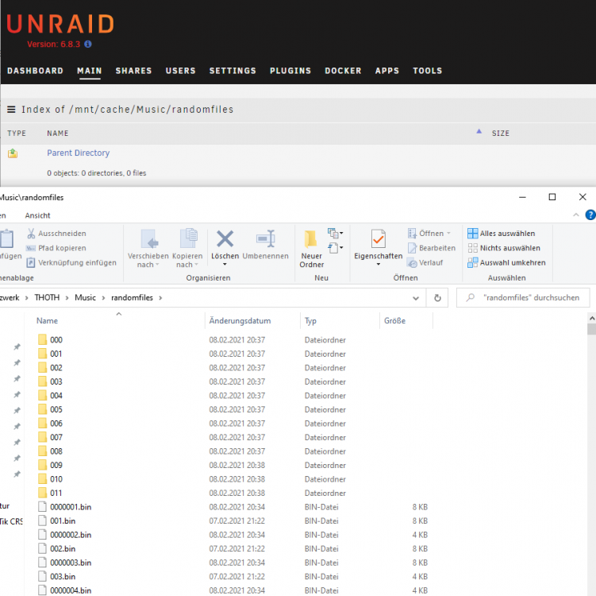Image resolution: width=596 pixels, height=596 pixels.
Task: Expand the Löschen dropdown arrow
Action: (x=225, y=265)
